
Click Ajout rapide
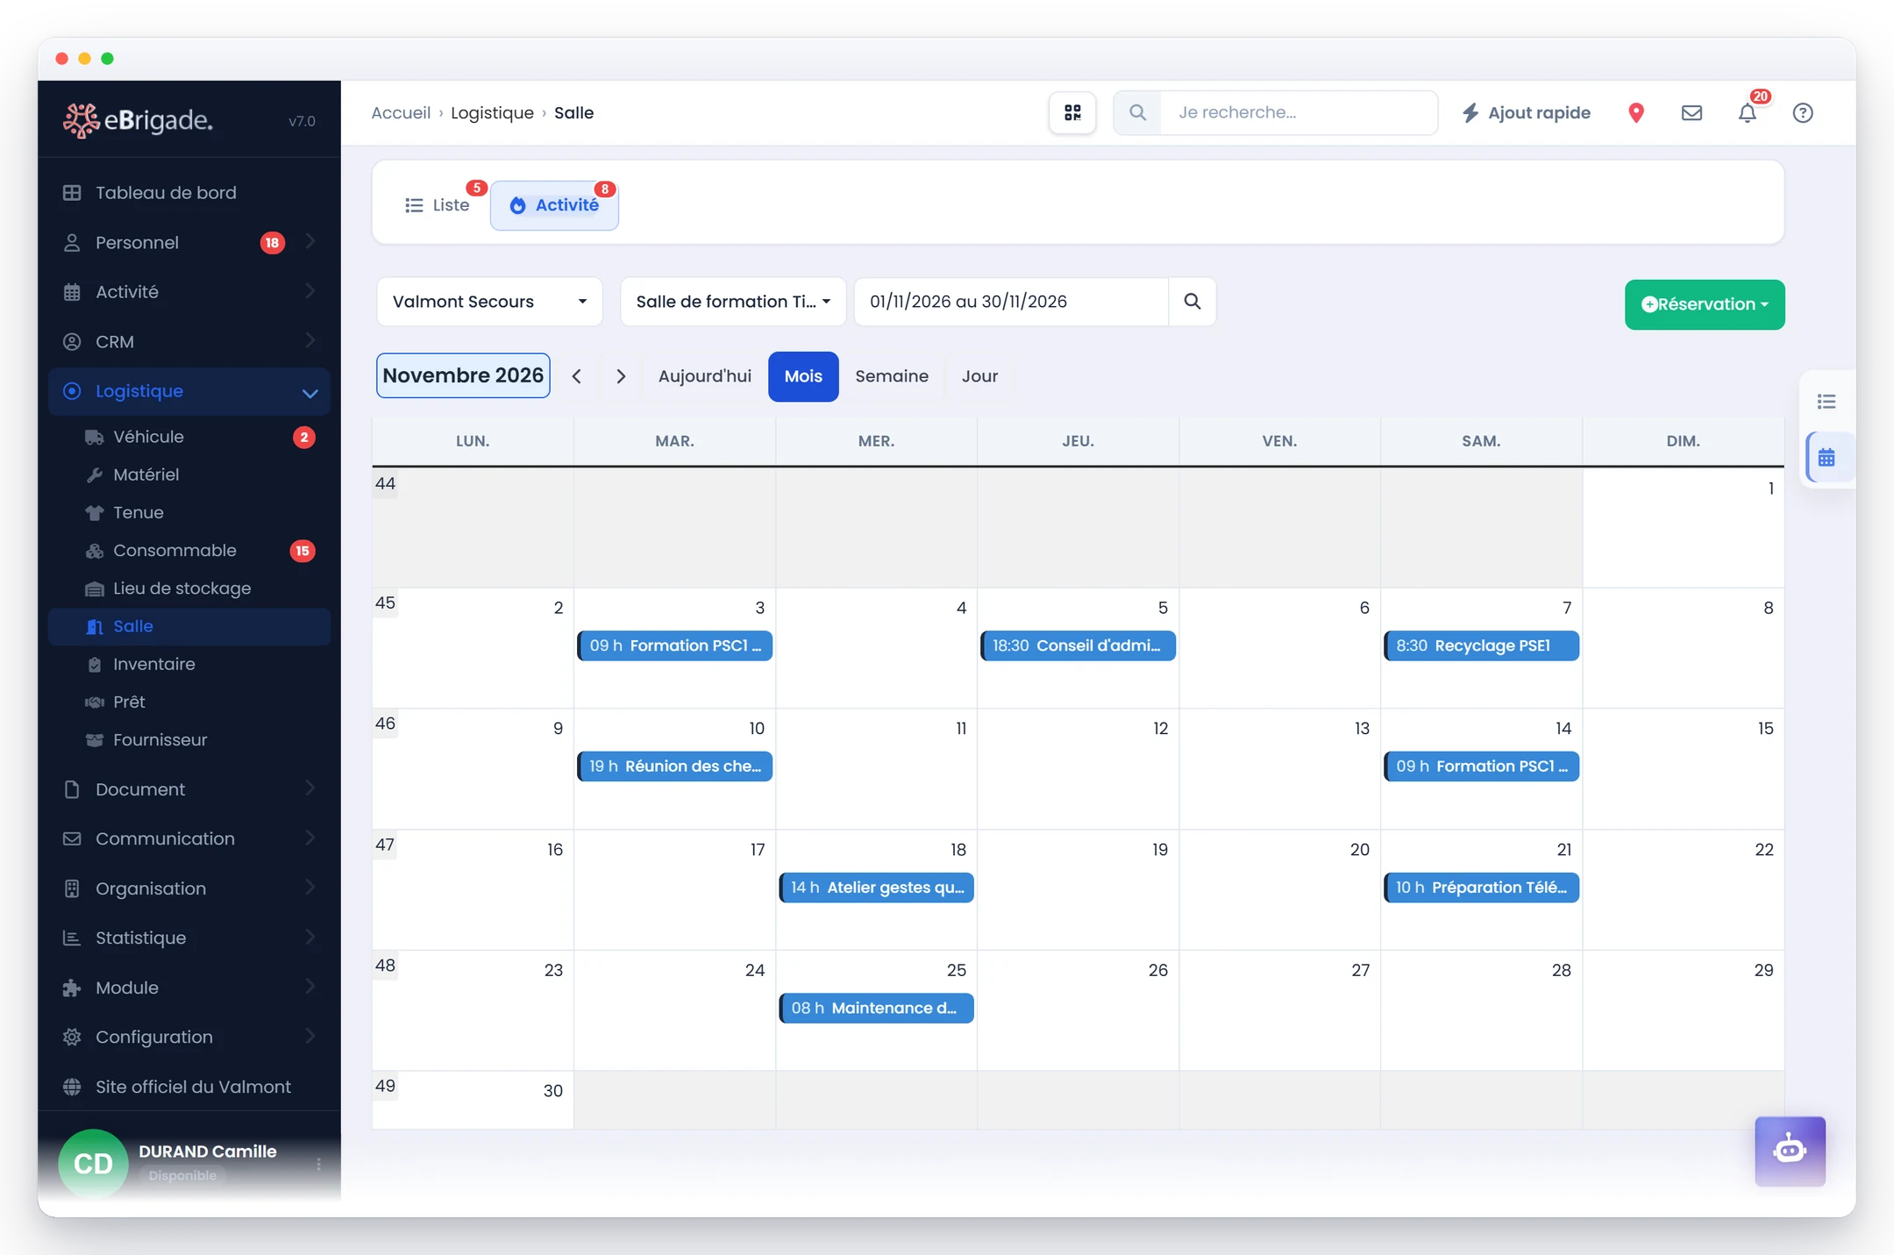point(1527,112)
